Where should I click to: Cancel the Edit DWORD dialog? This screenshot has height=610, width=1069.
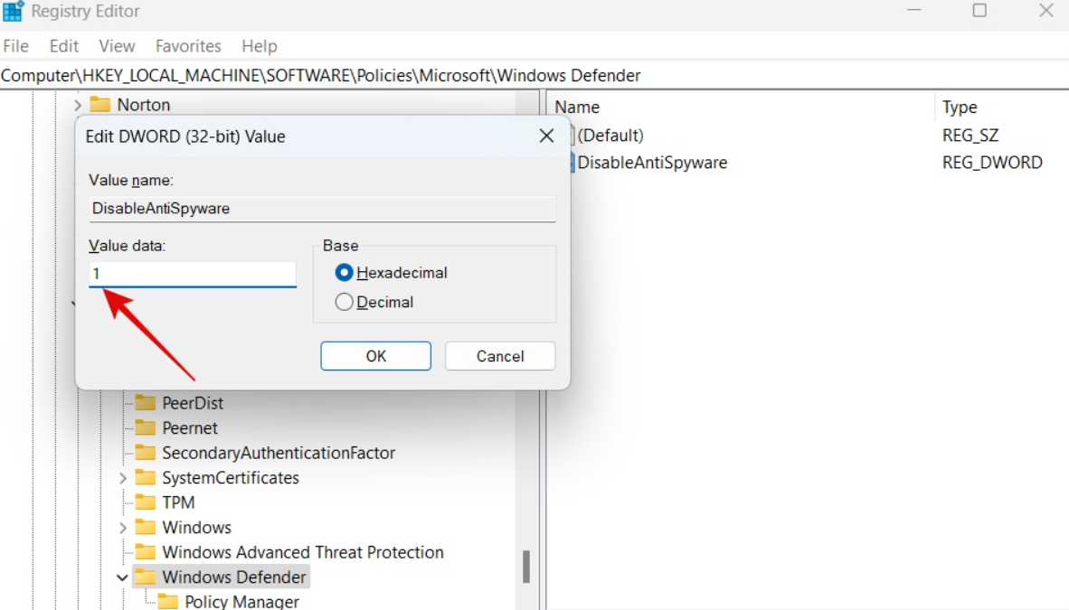(x=499, y=355)
